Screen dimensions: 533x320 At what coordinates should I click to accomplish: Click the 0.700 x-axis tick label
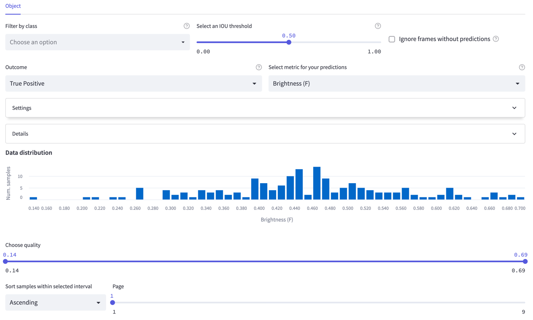pyautogui.click(x=520, y=208)
